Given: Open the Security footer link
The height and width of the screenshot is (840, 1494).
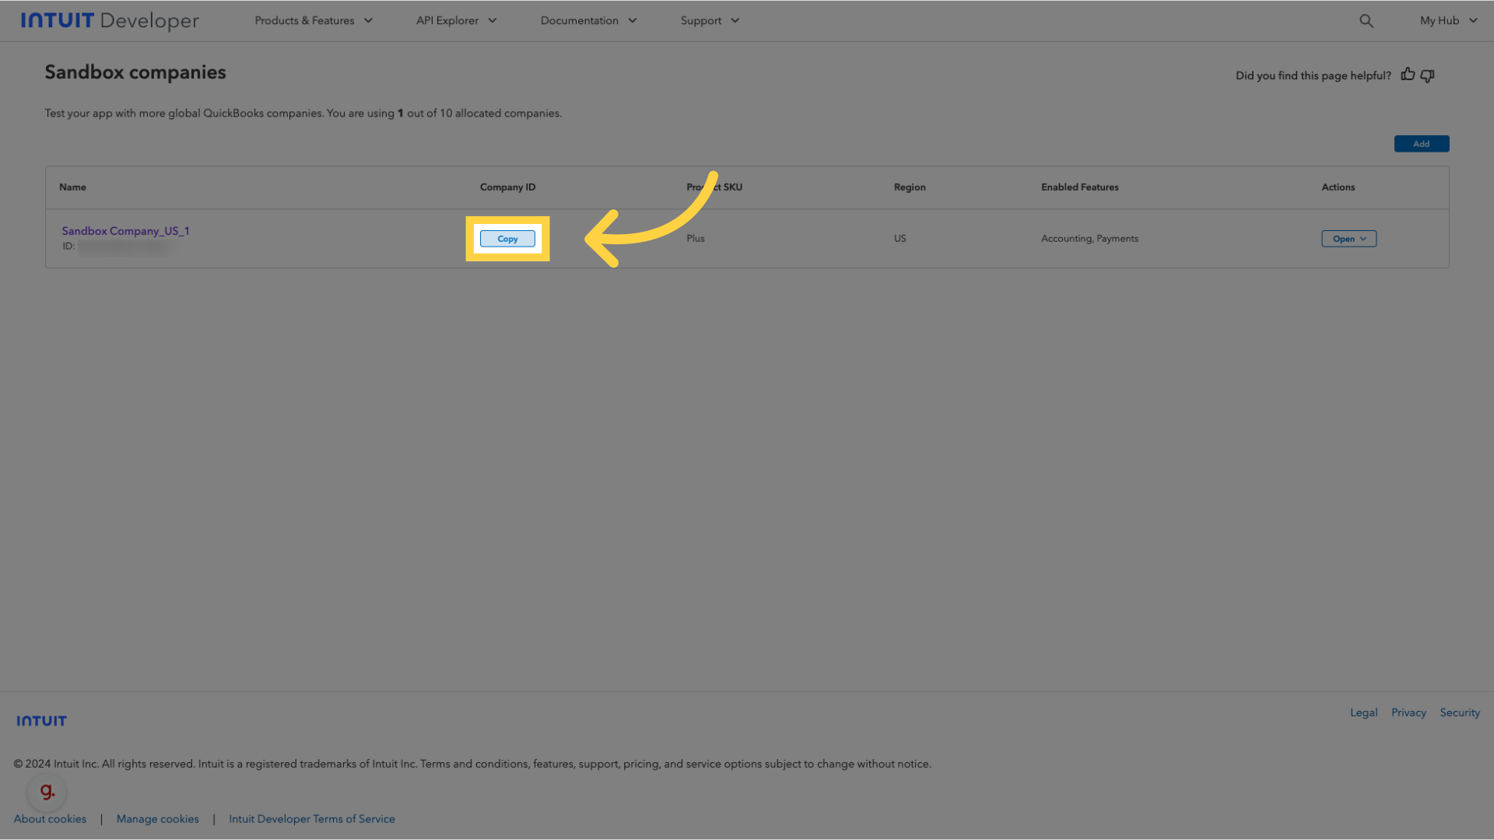Looking at the screenshot, I should [x=1460, y=712].
